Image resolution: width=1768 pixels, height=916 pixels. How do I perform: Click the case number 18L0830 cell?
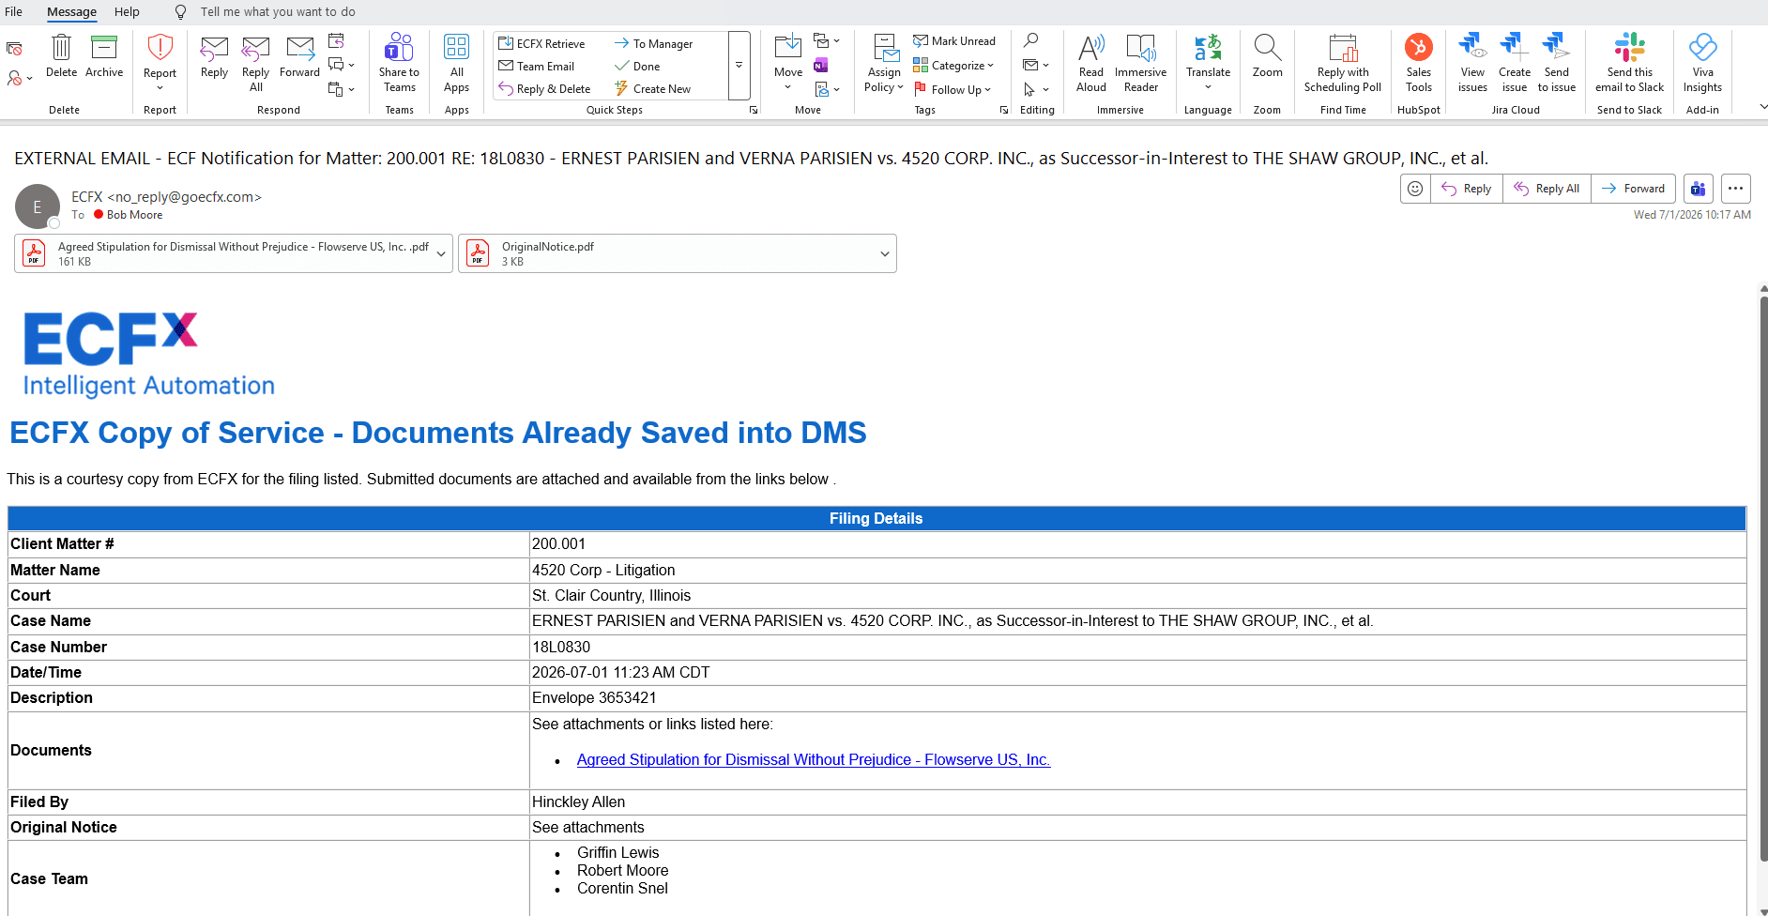(x=1137, y=647)
